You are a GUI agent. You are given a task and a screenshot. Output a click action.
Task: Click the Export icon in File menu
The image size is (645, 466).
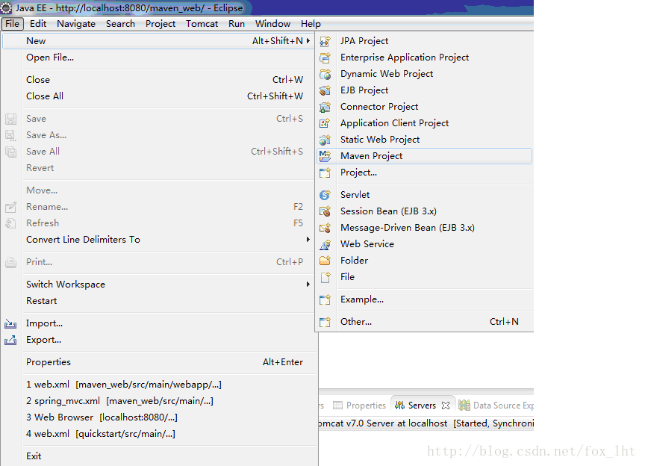click(10, 340)
